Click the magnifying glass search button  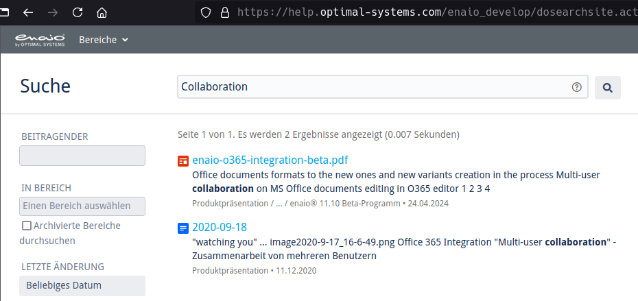tap(608, 88)
